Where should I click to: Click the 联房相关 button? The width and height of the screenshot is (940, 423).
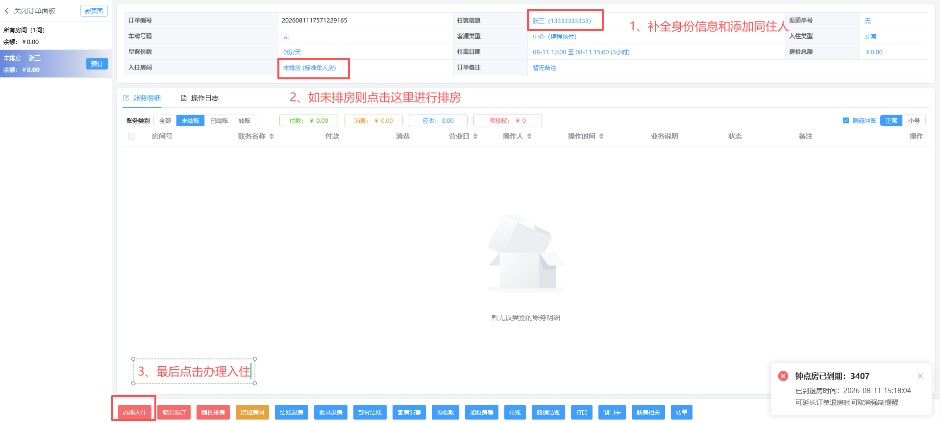point(648,412)
